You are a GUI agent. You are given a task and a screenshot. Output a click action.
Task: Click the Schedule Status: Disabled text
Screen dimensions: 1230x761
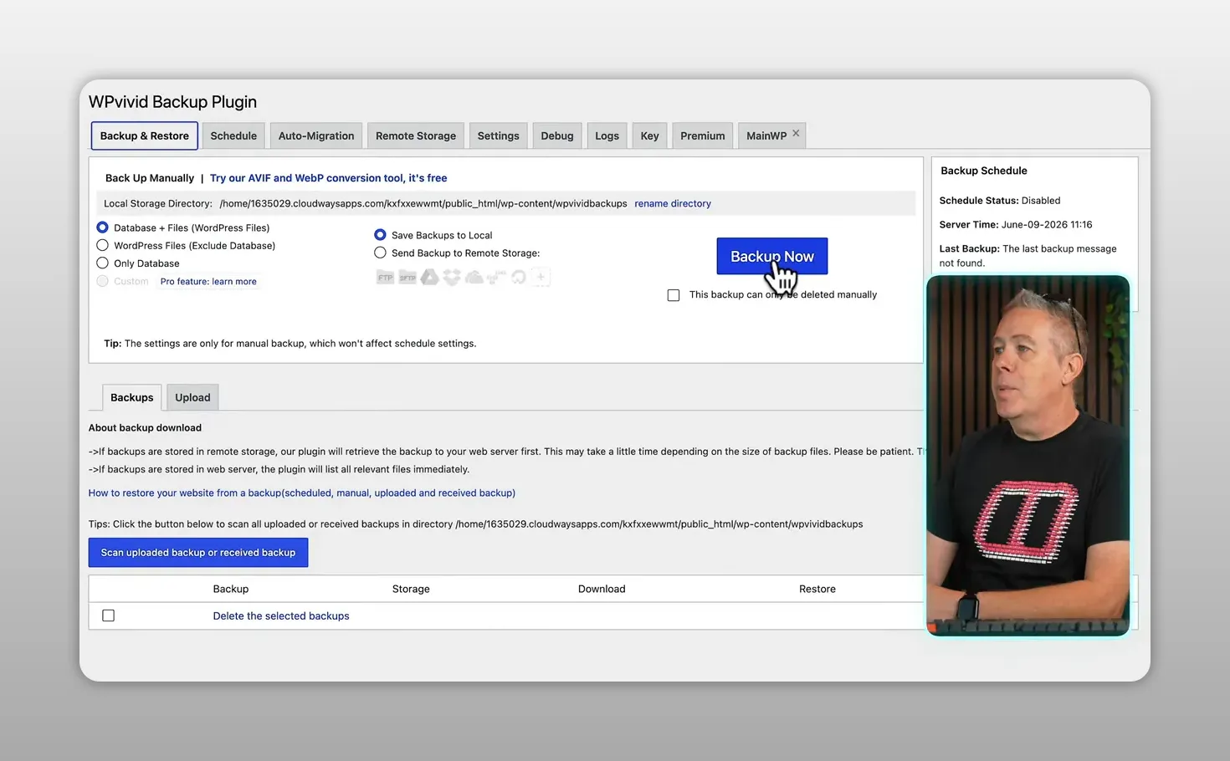tap(1000, 201)
